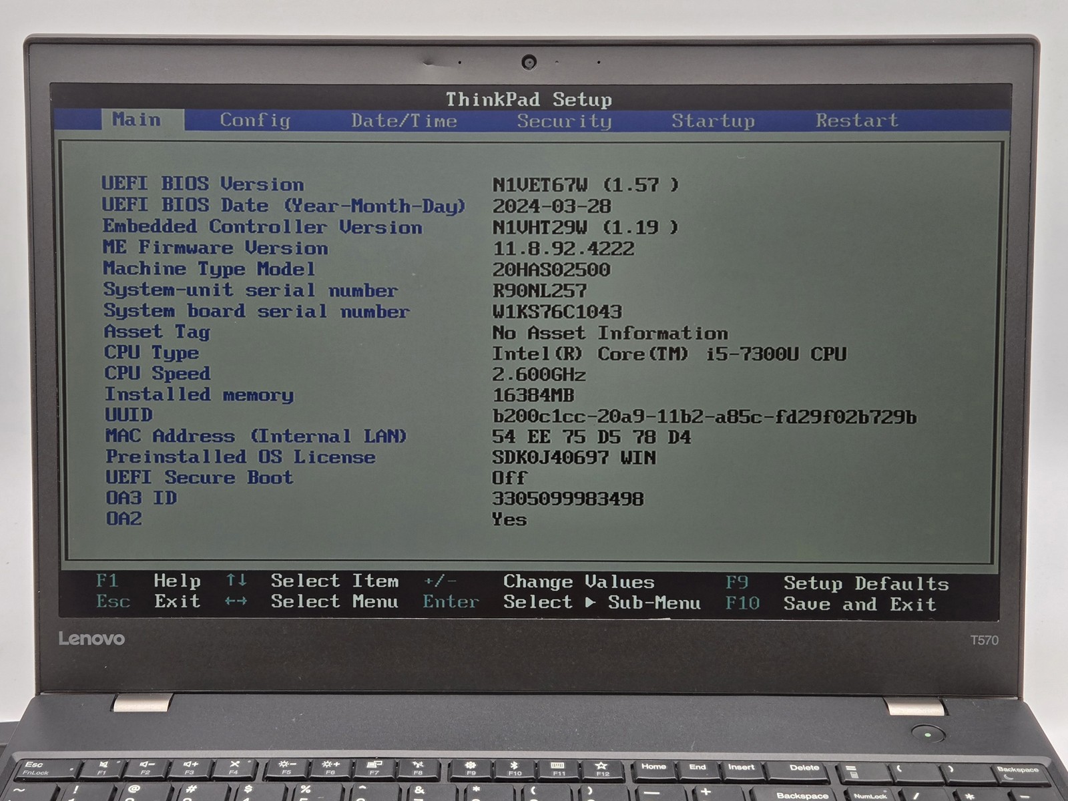Click Installed memory label
This screenshot has height=801, width=1068.
click(199, 394)
